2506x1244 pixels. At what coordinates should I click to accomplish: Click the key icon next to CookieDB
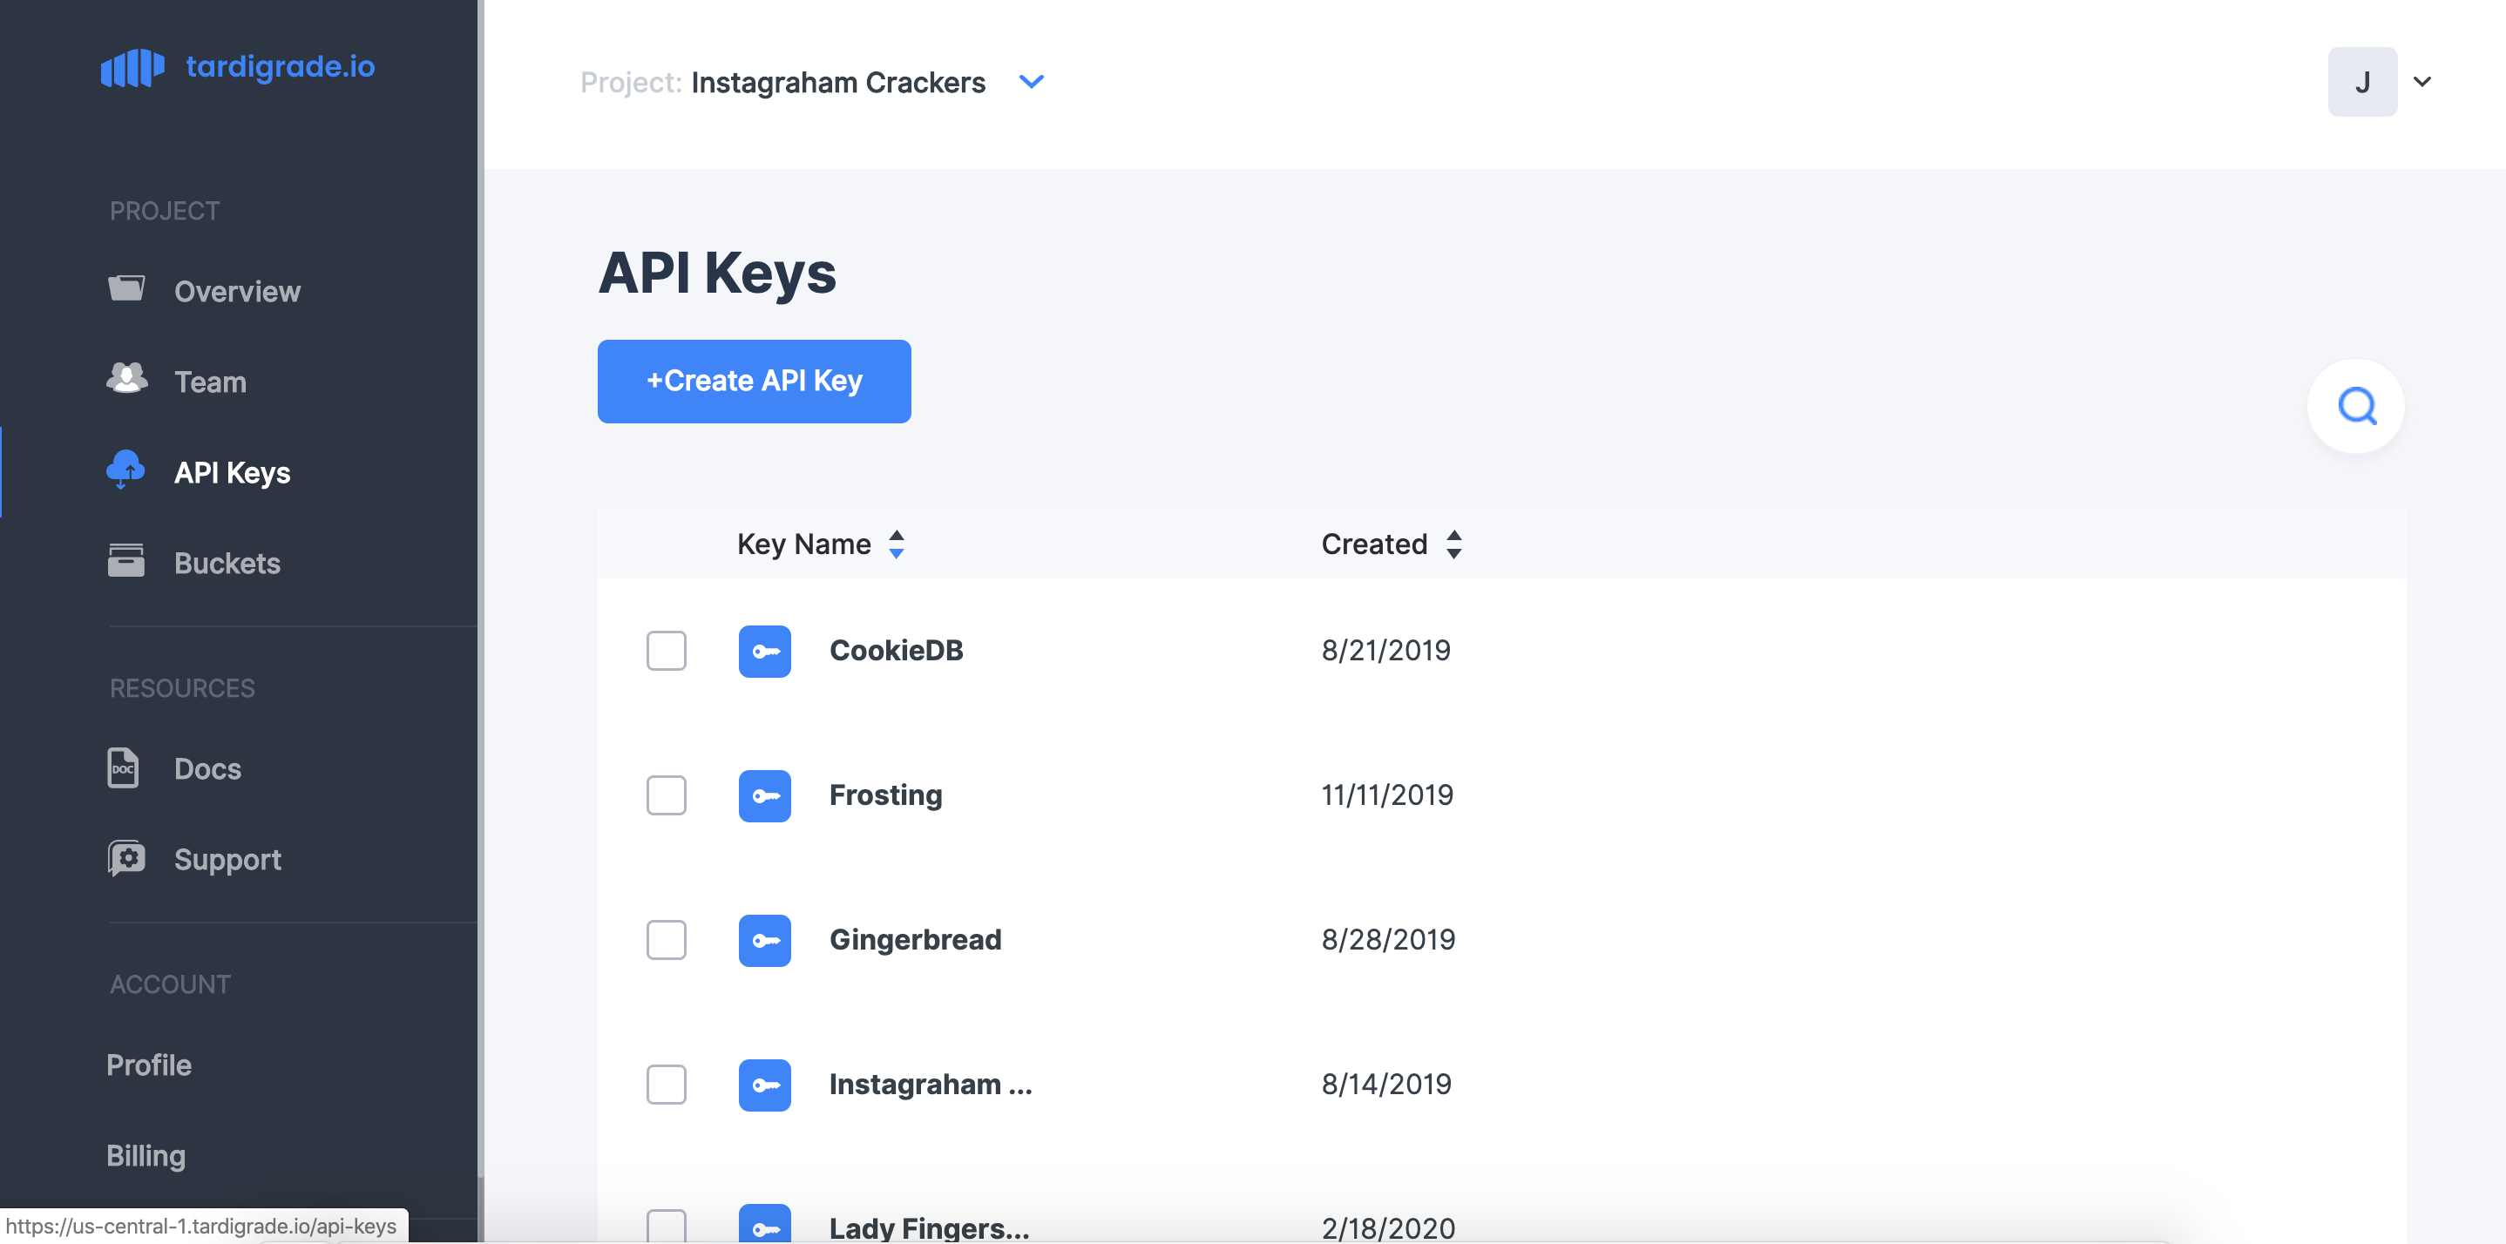coord(765,651)
